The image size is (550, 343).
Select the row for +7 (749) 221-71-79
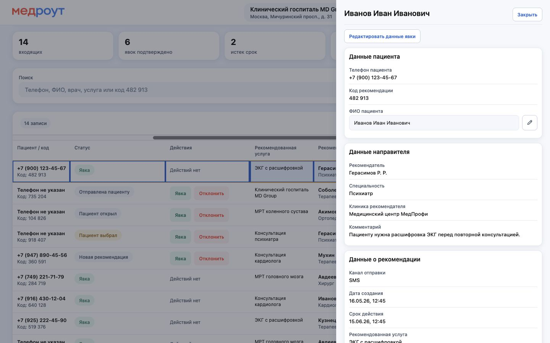[175, 280]
